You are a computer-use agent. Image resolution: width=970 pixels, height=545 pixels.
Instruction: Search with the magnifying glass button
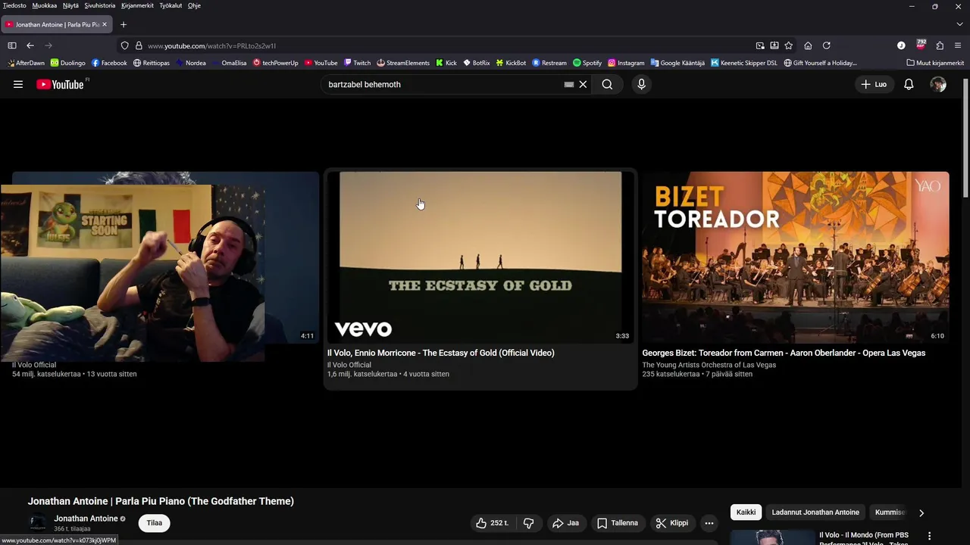click(x=607, y=85)
